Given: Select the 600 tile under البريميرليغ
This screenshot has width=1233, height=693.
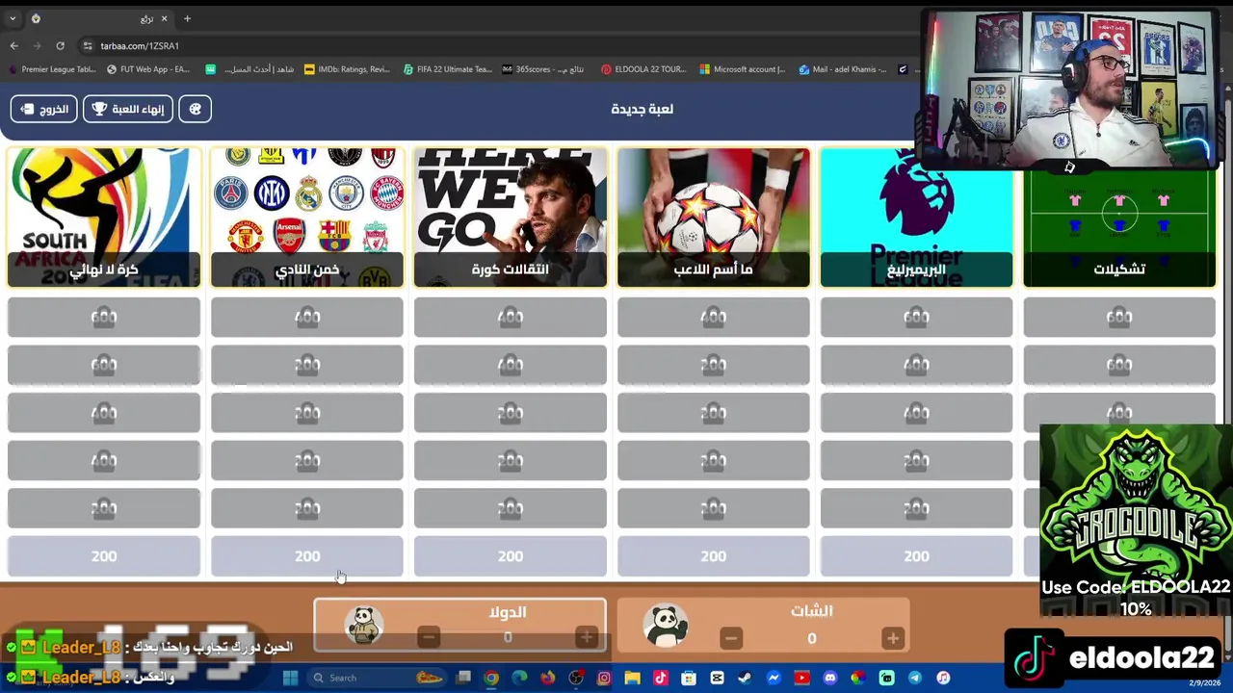Looking at the screenshot, I should [917, 317].
